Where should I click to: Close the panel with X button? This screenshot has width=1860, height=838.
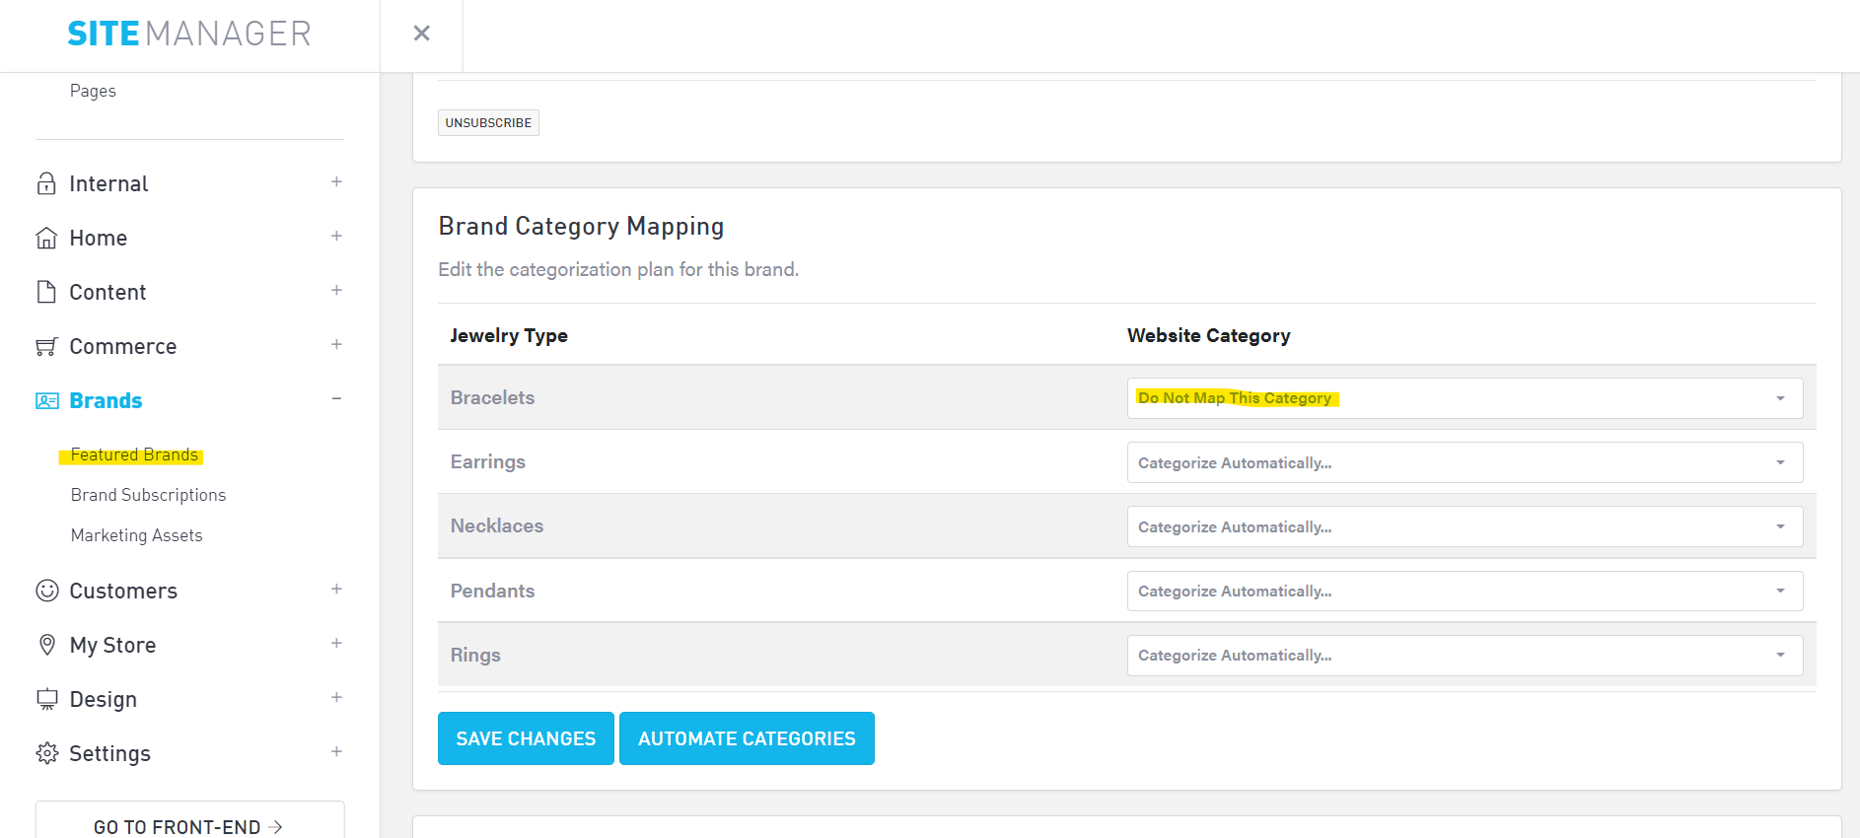click(421, 34)
